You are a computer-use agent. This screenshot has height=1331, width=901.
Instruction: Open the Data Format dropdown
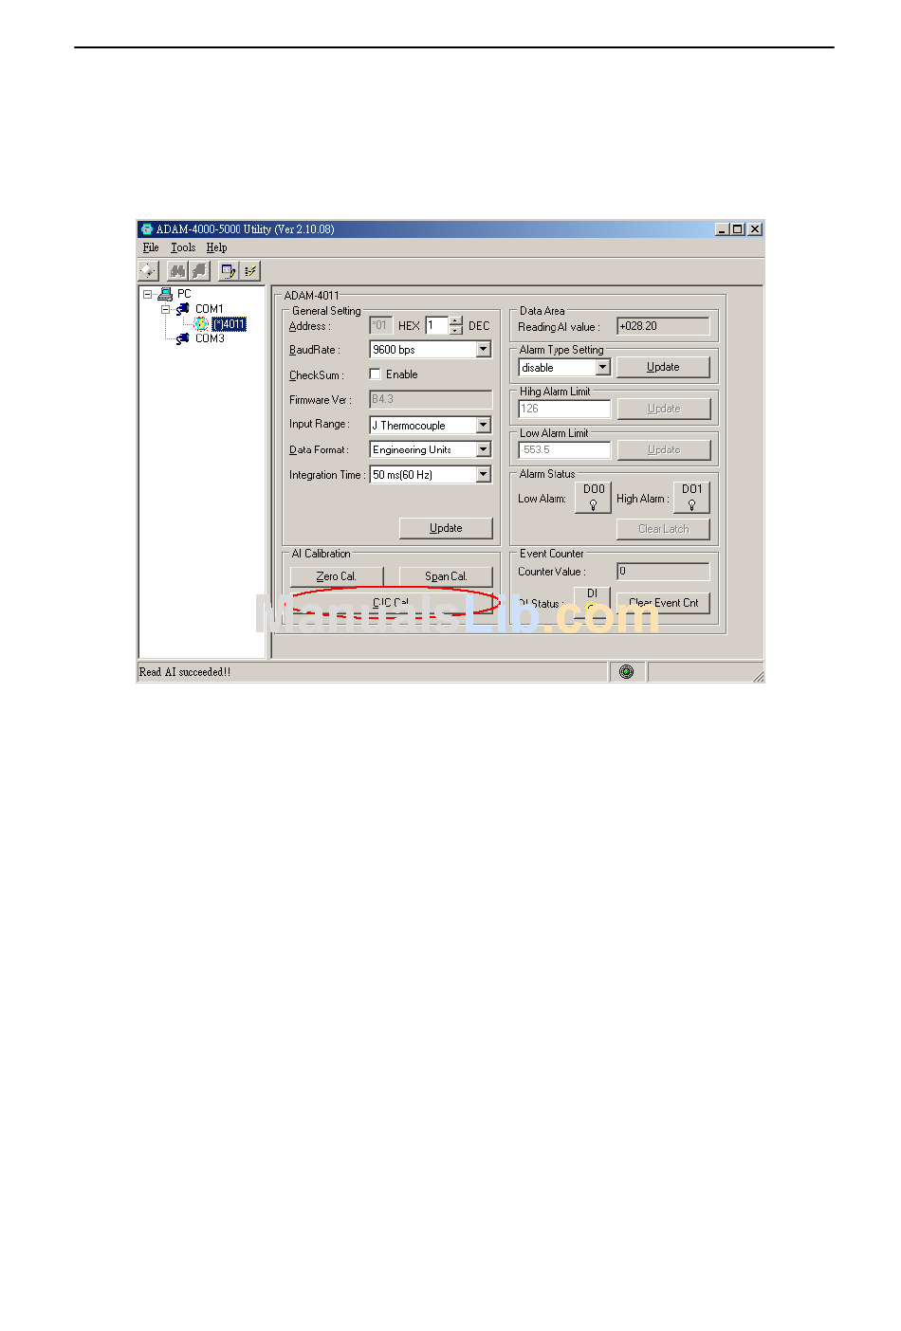point(484,450)
